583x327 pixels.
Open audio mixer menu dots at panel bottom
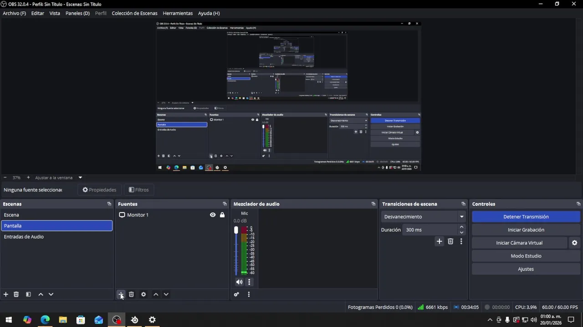[x=249, y=294]
